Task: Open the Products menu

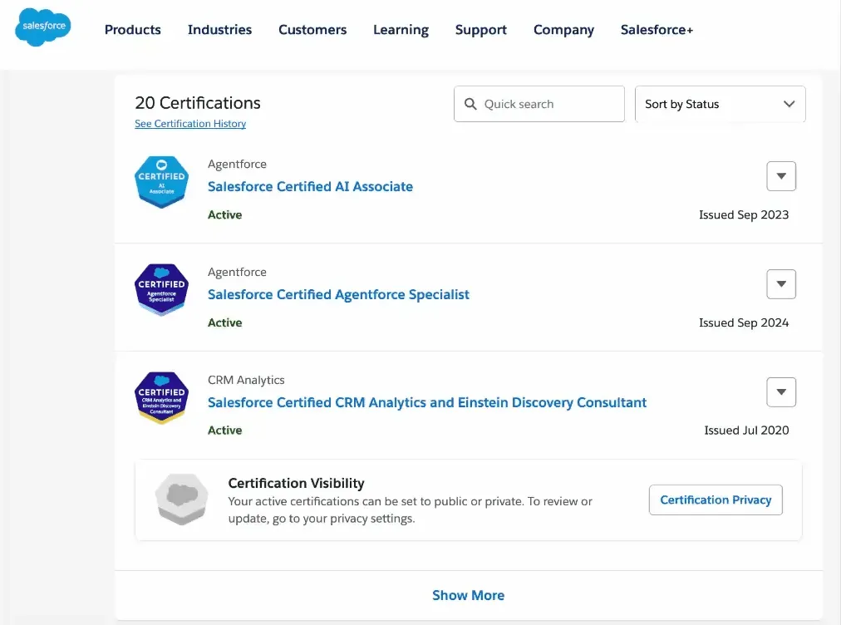Action: [132, 30]
